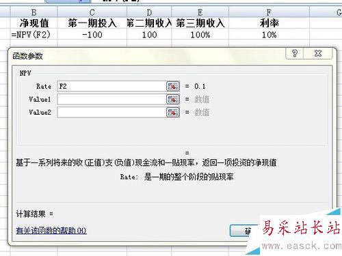Click range selector icon beside Rate field
This screenshot has width=342, height=256.
click(173, 86)
